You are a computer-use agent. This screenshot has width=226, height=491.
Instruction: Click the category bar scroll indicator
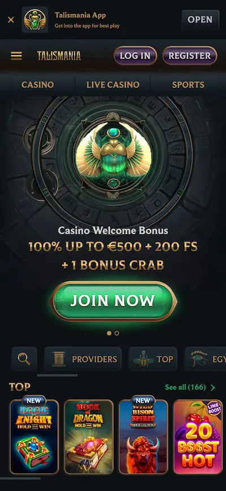point(58,375)
